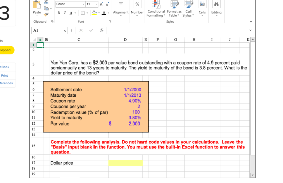Open the Fill Color dropdown arrow
The image size is (283, 183).
[x=99, y=13]
